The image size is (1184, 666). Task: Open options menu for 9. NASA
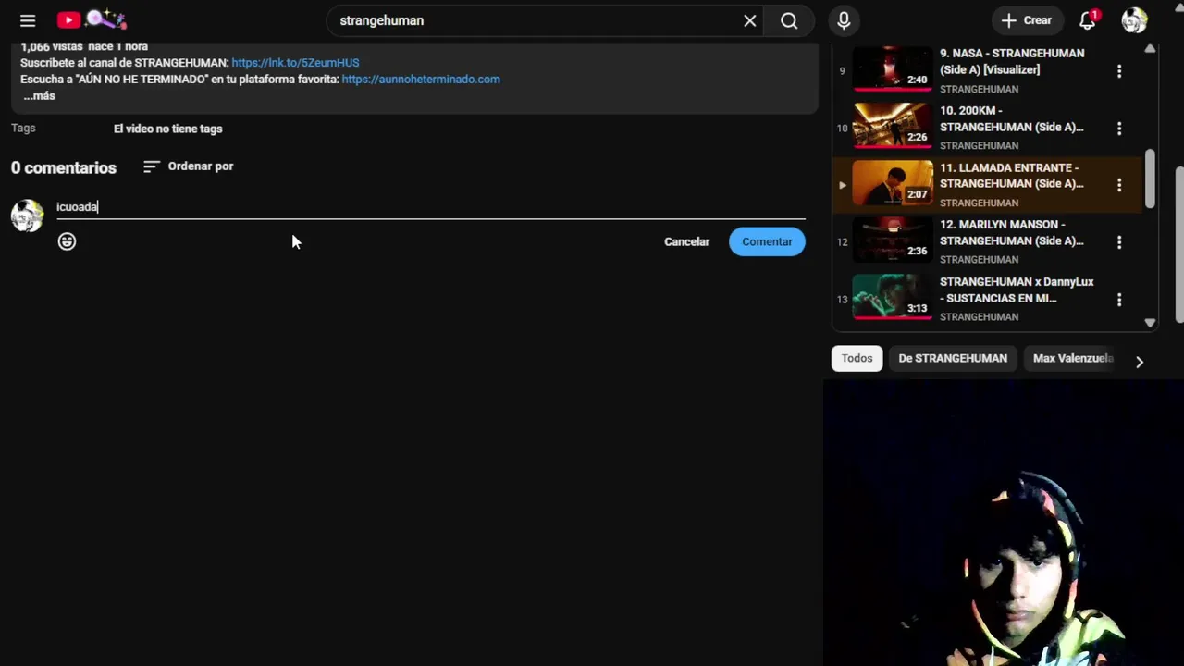pyautogui.click(x=1119, y=71)
